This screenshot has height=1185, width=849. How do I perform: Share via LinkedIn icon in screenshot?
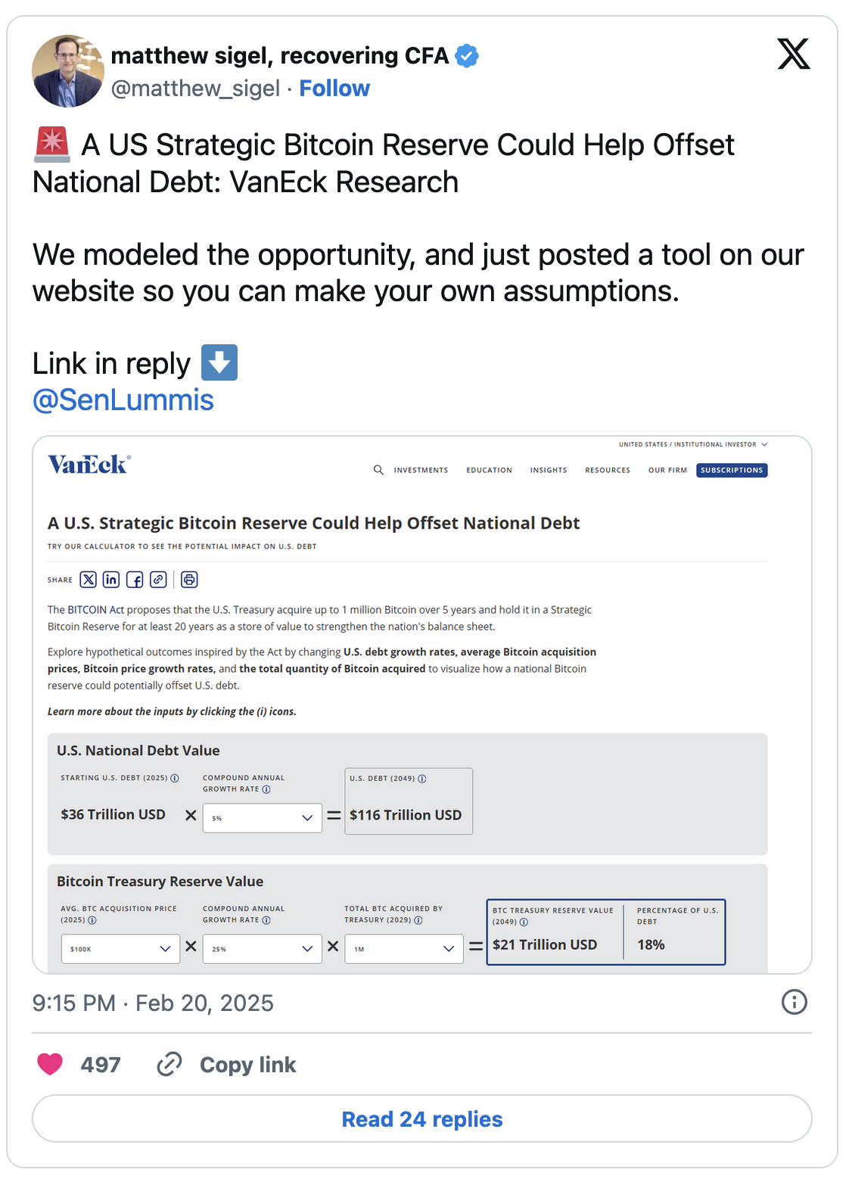pyautogui.click(x=111, y=580)
